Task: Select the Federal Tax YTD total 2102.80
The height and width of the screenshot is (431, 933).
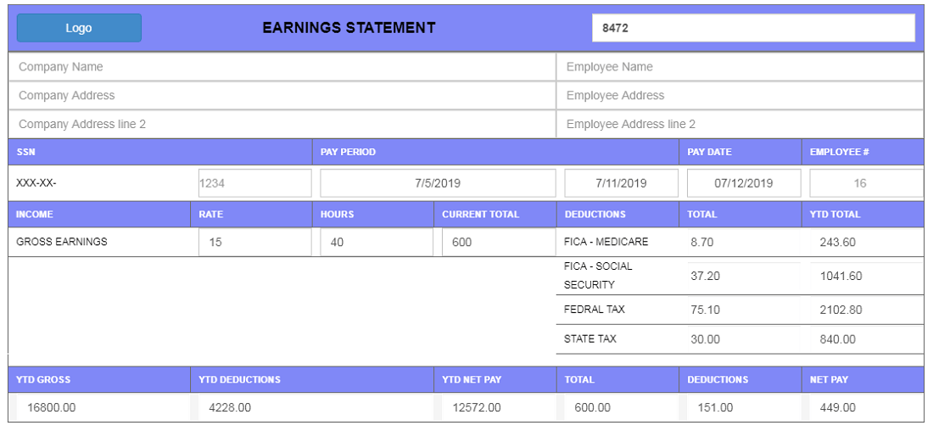Action: pos(863,310)
